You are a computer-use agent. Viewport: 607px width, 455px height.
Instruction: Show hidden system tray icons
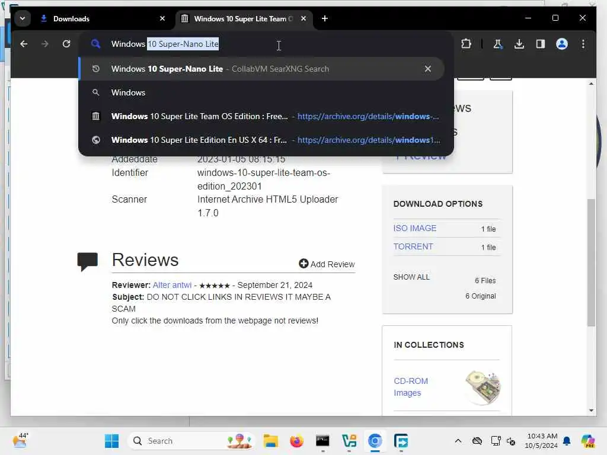[x=458, y=441]
